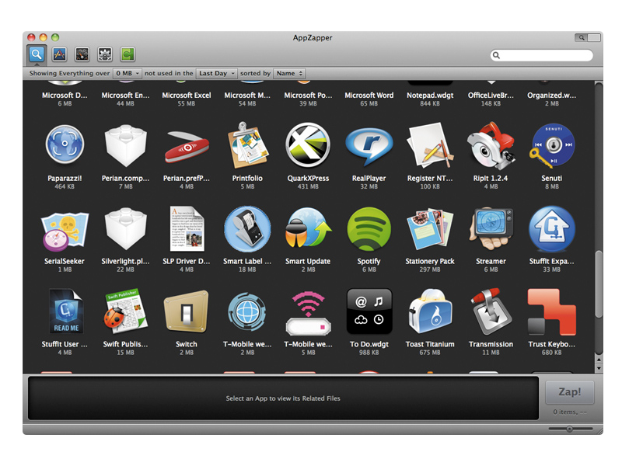Image resolution: width=622 pixels, height=466 pixels.
Task: Click the Microsoft Po... label
Action: [x=308, y=96]
